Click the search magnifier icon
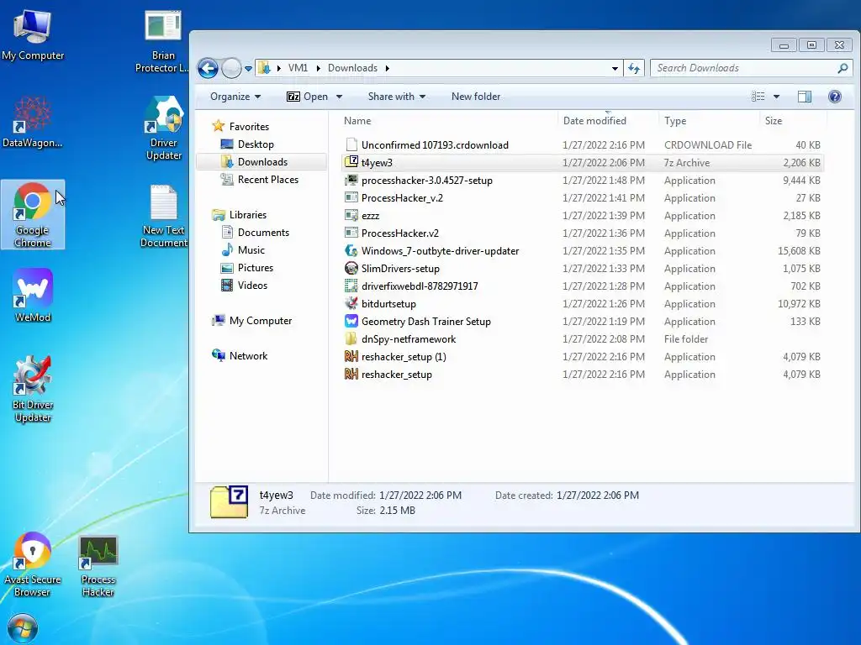 tap(843, 68)
